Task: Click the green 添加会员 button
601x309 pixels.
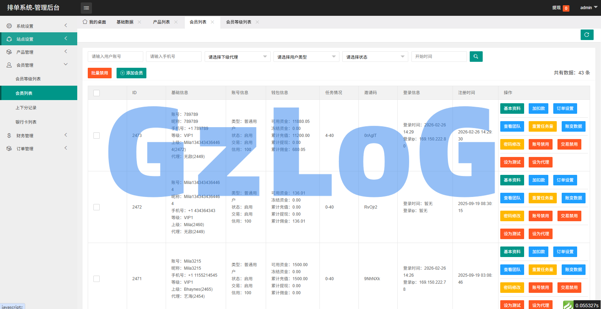Action: click(x=131, y=73)
